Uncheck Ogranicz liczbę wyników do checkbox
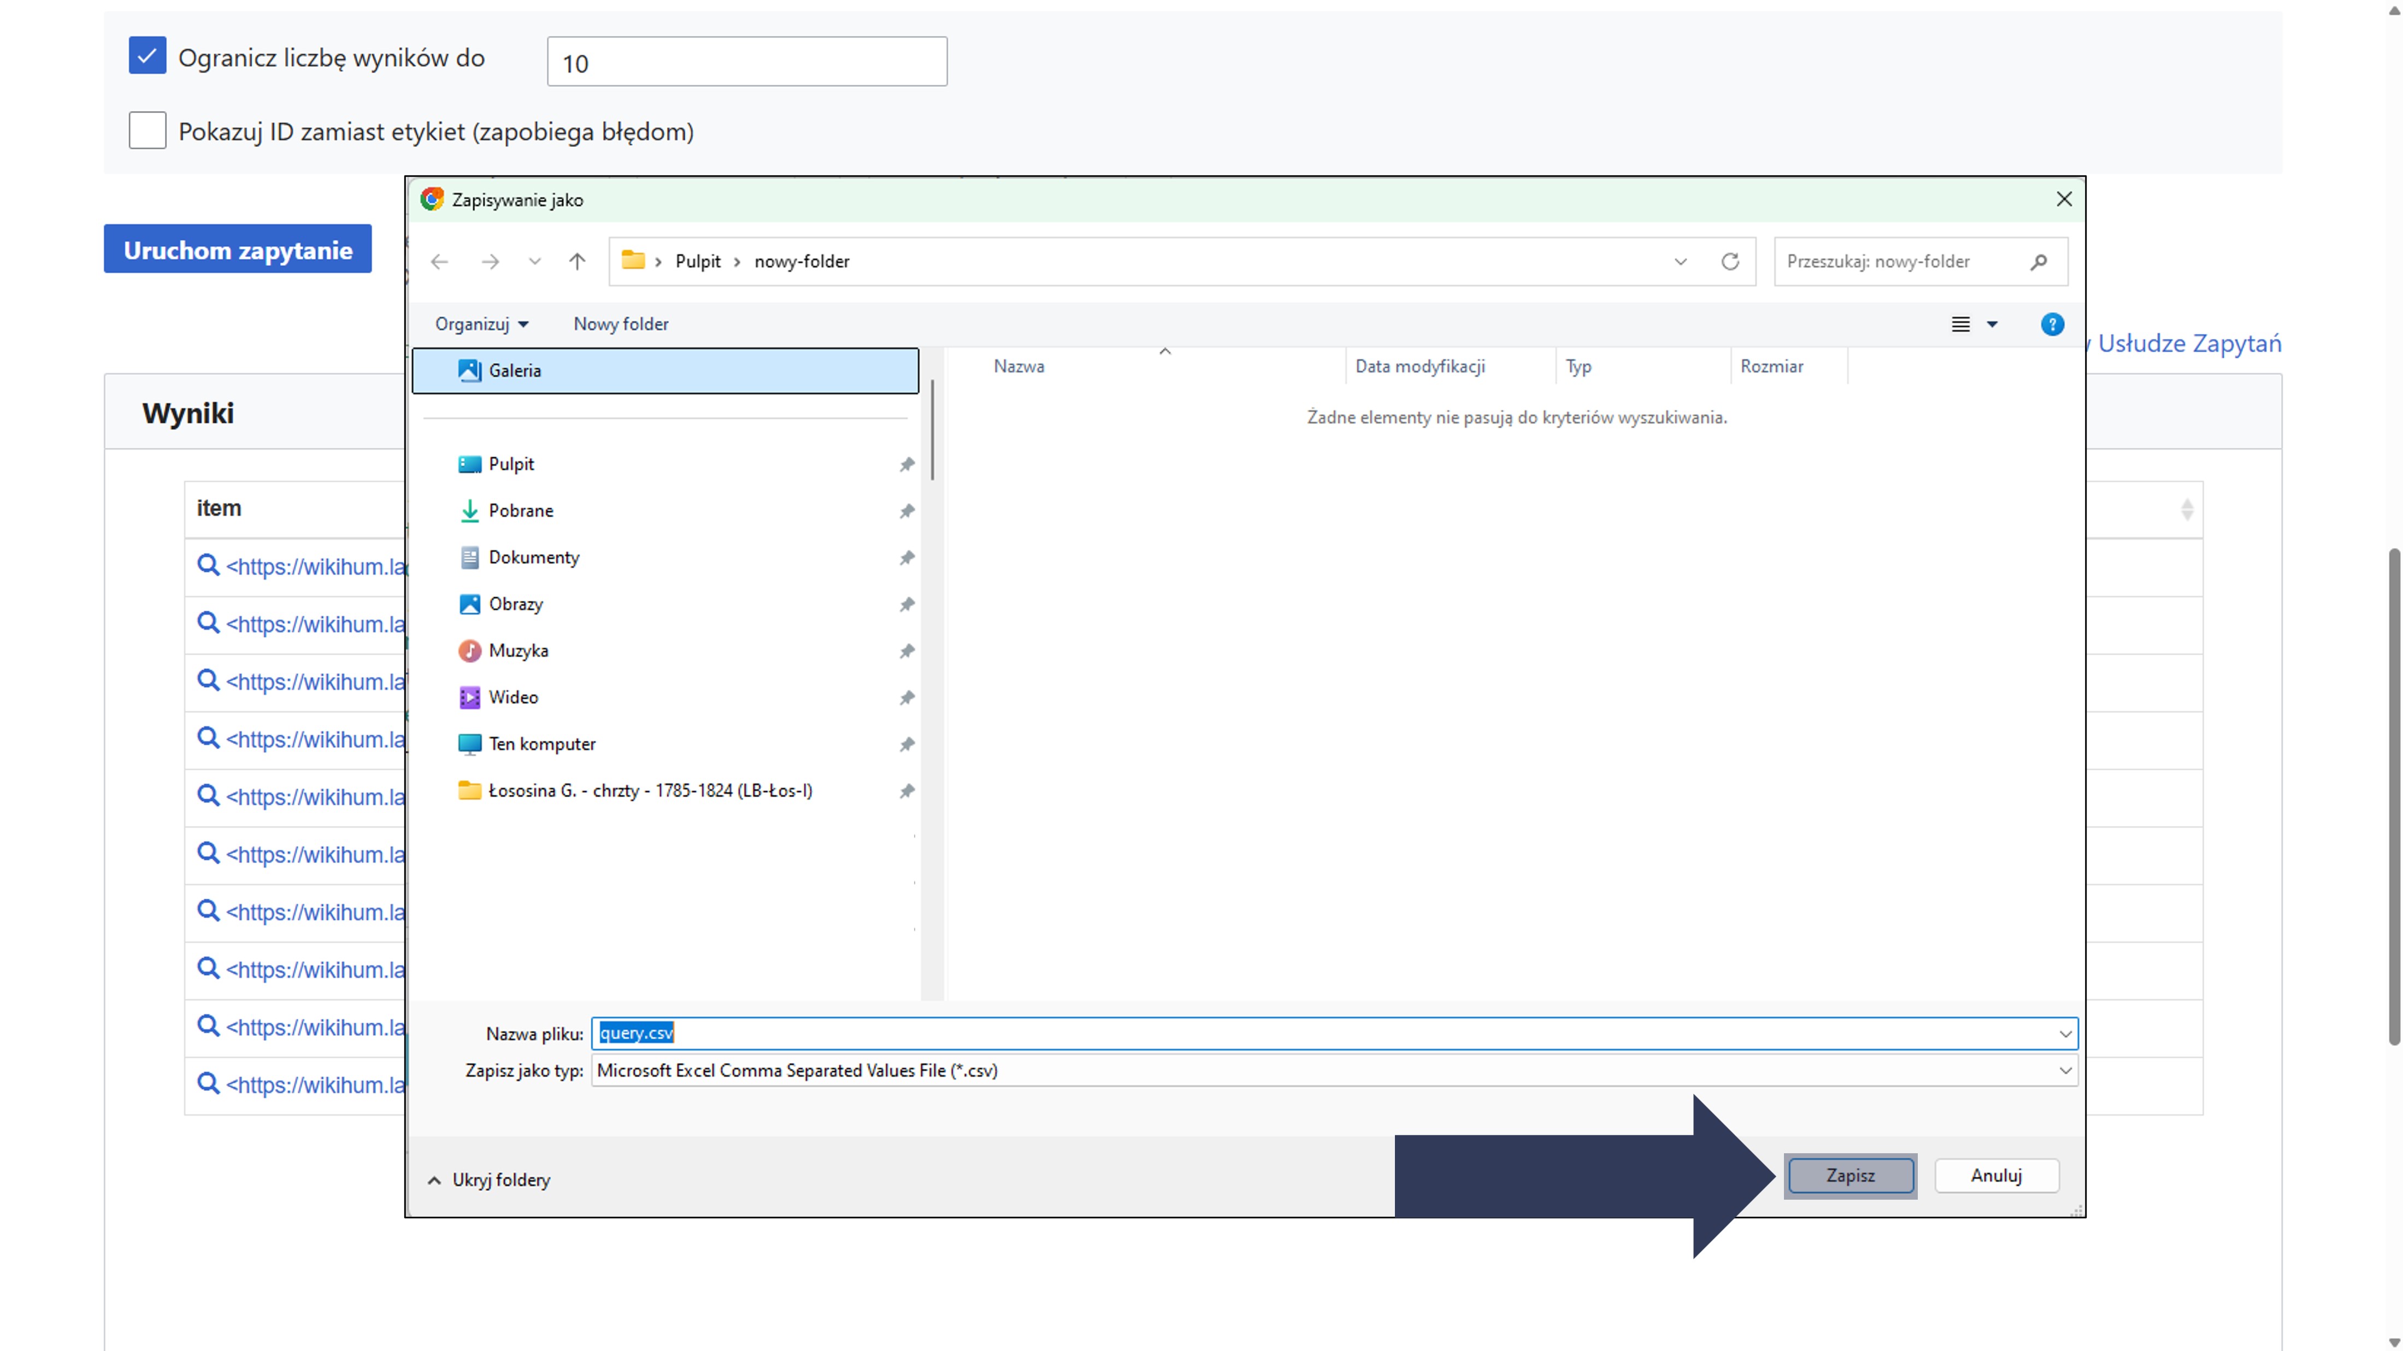Image resolution: width=2403 pixels, height=1351 pixels. [x=148, y=56]
